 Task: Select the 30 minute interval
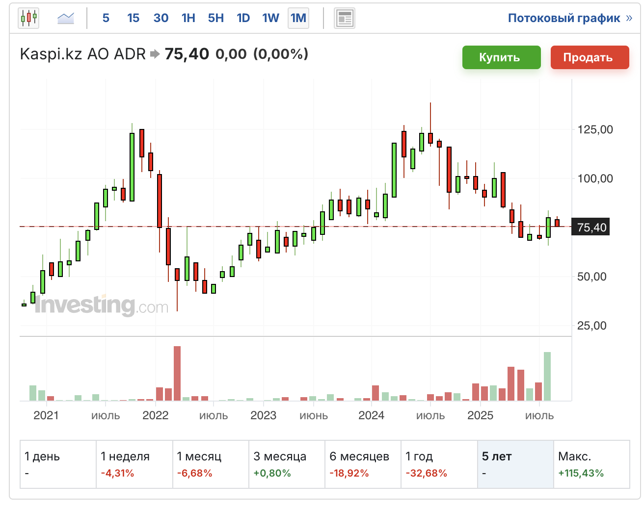(x=161, y=18)
